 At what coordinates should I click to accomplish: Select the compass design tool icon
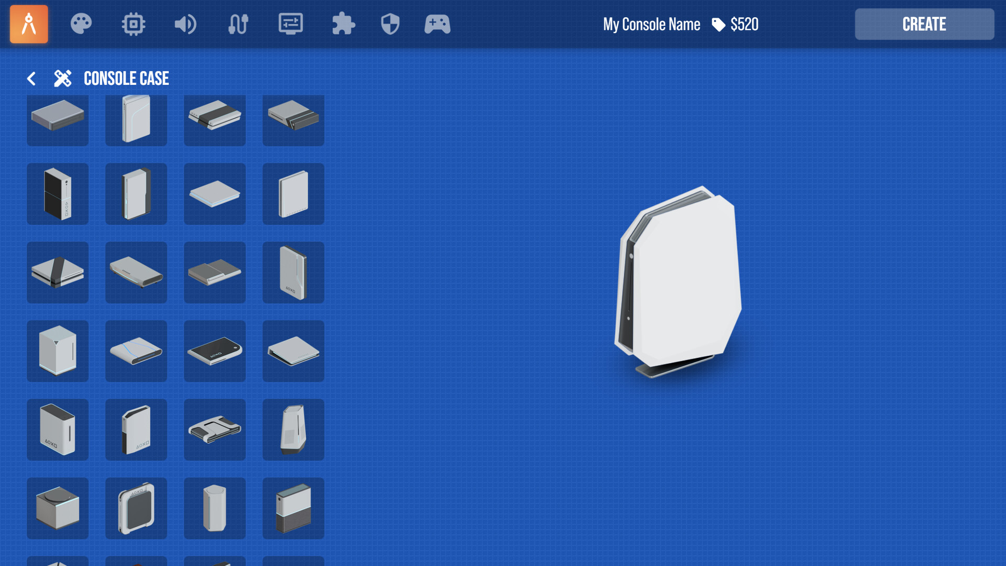[29, 24]
